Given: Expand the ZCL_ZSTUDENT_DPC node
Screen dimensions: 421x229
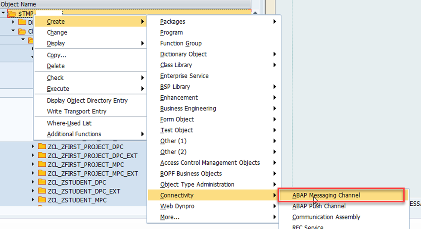Looking at the screenshot, I should [x=33, y=182].
